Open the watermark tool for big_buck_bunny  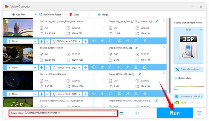click(x=136, y=41)
